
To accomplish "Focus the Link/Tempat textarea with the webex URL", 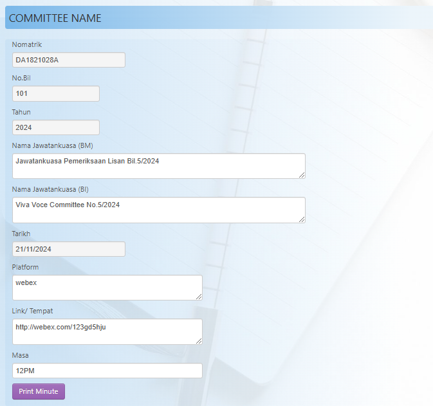I will 107,331.
